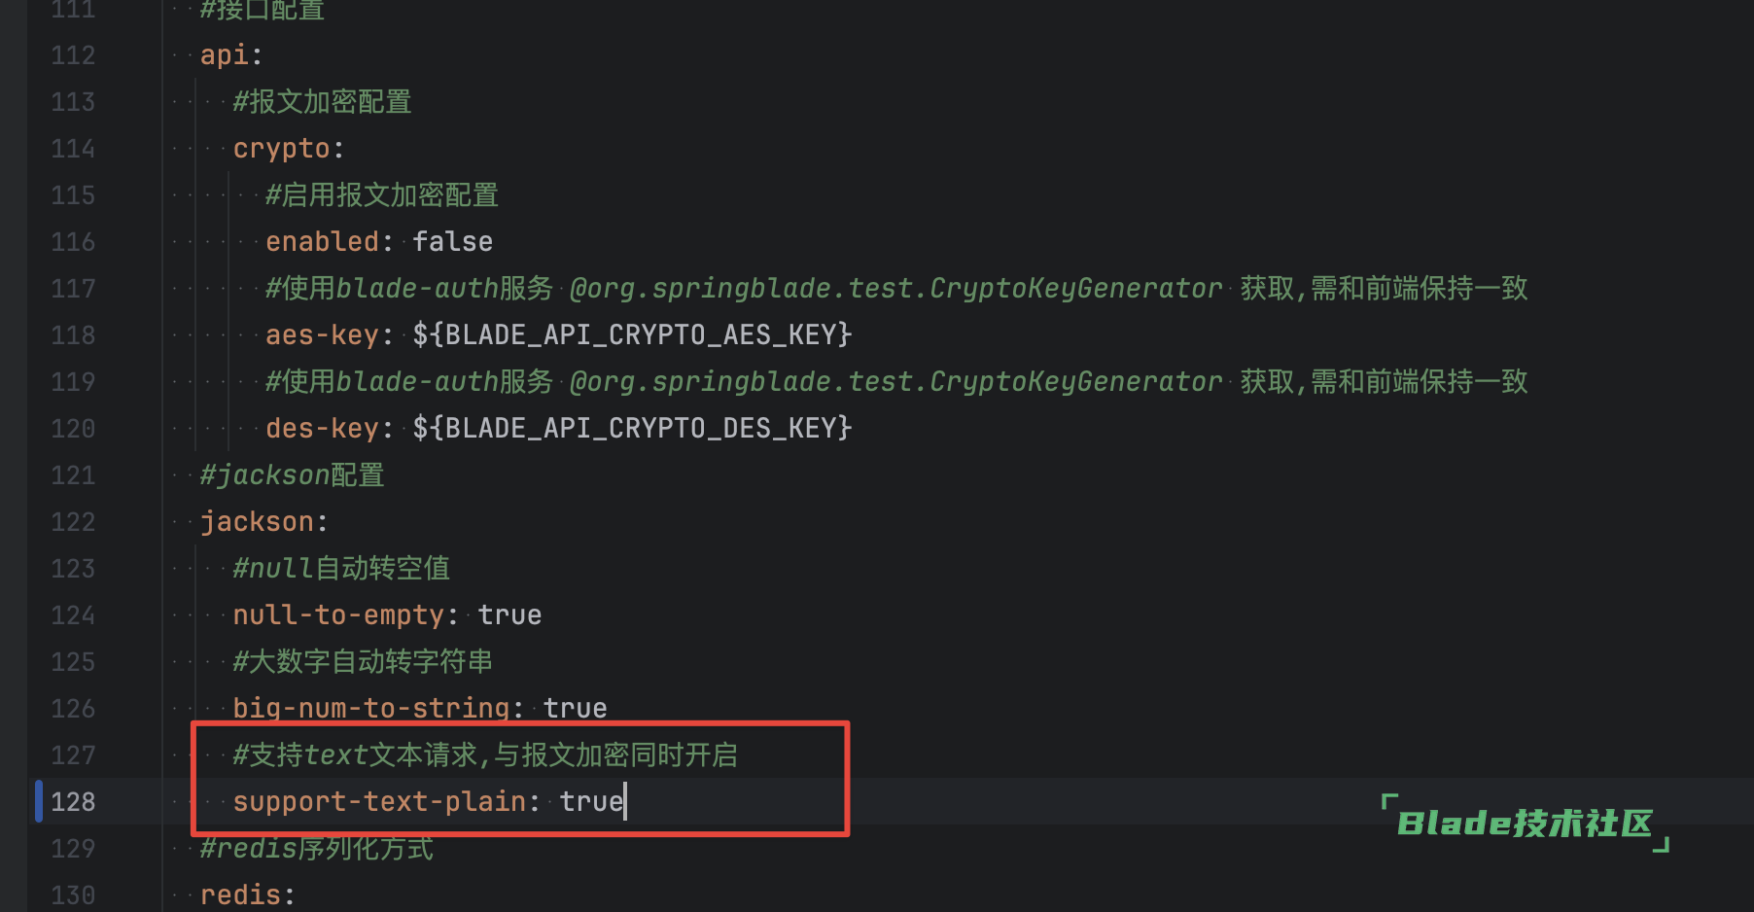Click @org.springblade.test.CryptoKeyGenerator on line 117
Viewport: 1754px width, 912px height.
895,288
